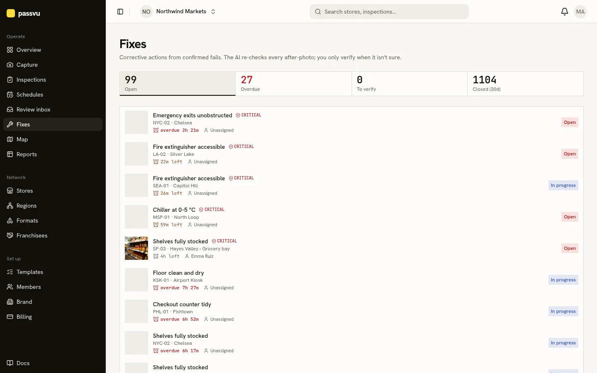Select the 1104 Closed (30d) tab
Viewport: 597px width, 373px height.
(x=525, y=83)
